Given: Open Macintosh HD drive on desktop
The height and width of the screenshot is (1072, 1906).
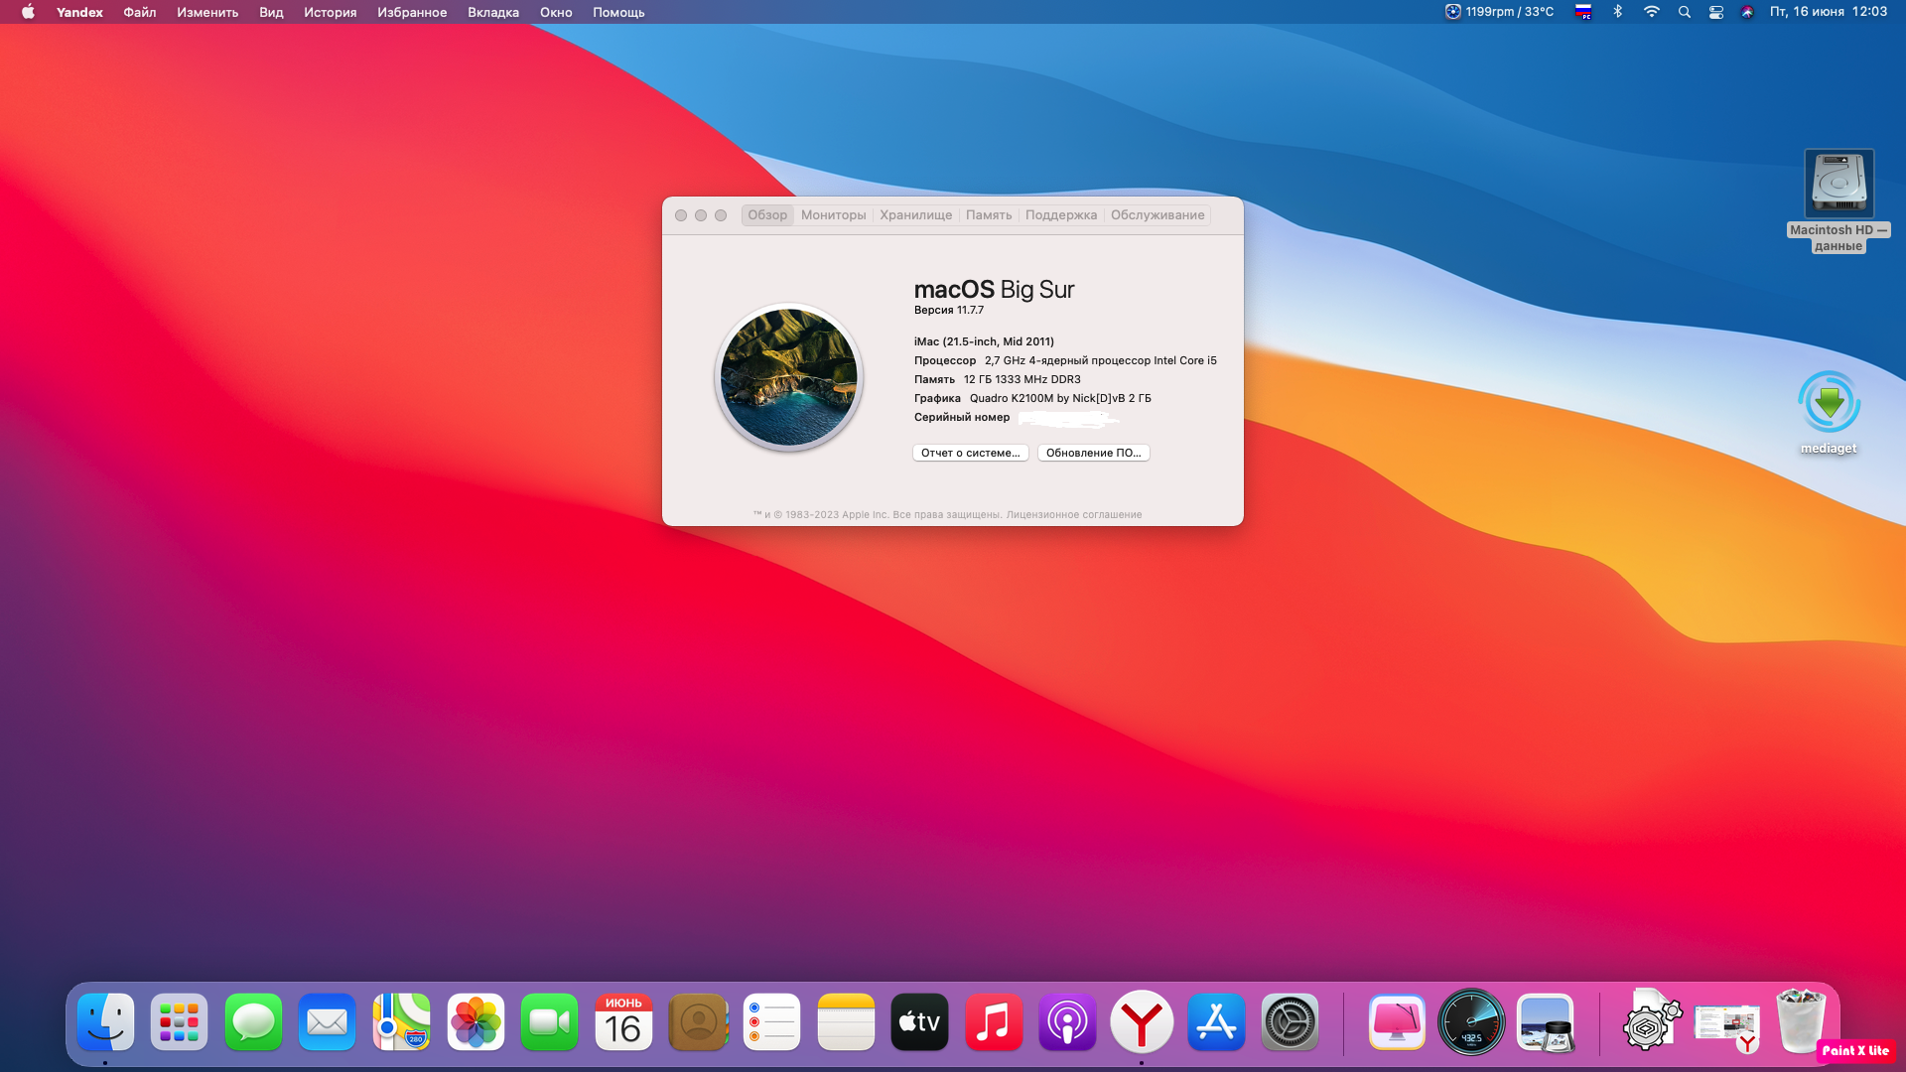Looking at the screenshot, I should coord(1838,185).
